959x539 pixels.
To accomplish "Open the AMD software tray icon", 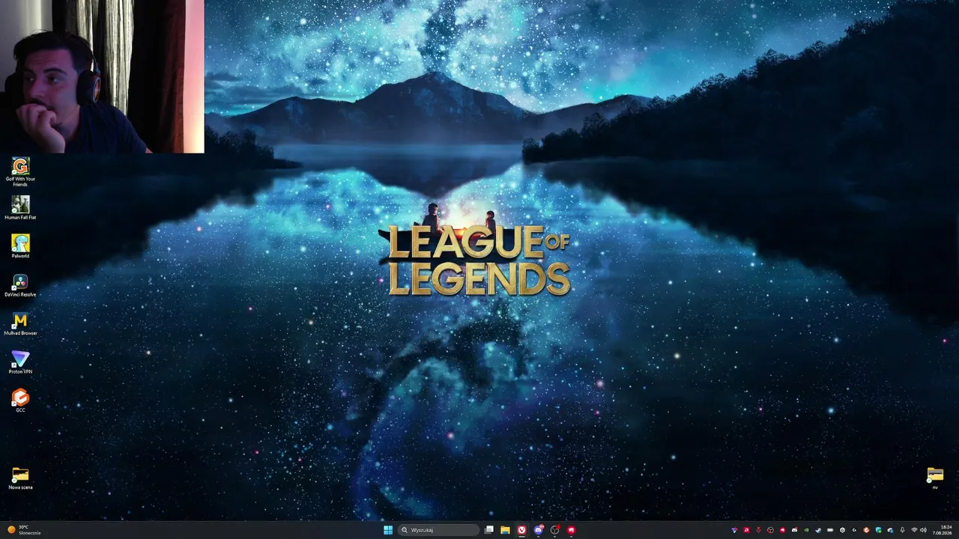I will click(x=747, y=530).
